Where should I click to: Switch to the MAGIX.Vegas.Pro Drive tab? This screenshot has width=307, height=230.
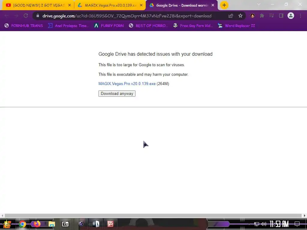(110, 5)
